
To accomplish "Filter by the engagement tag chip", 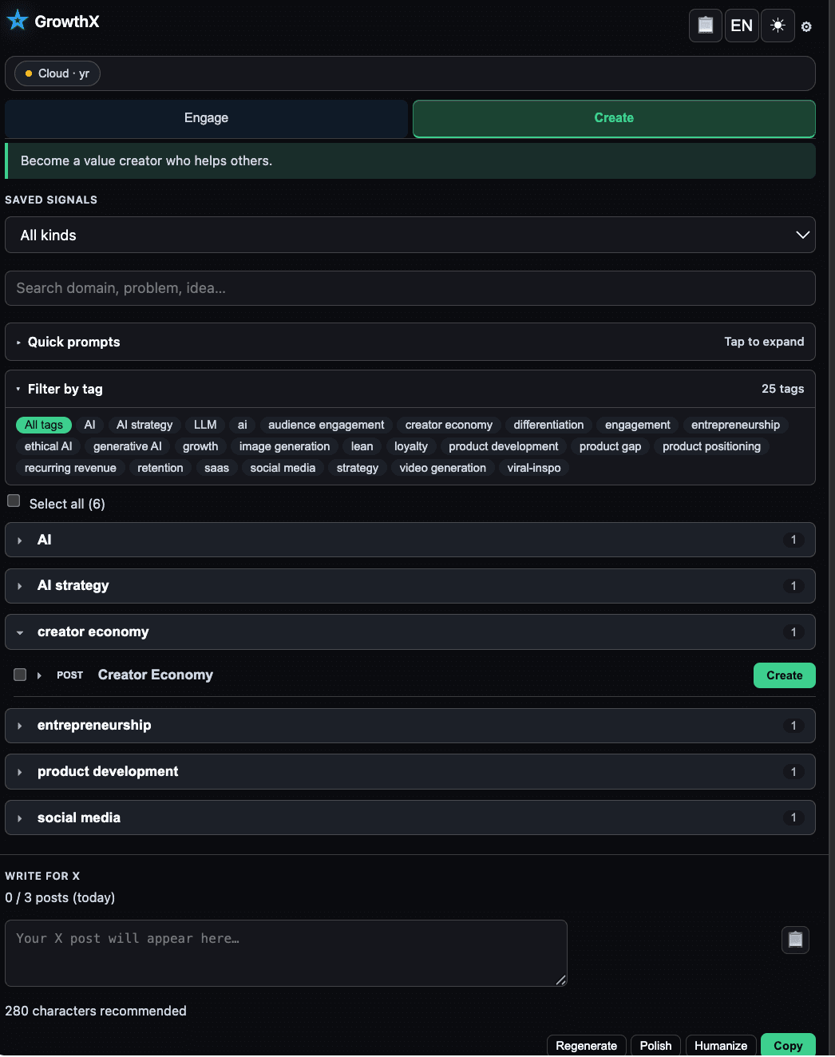I will [638, 425].
